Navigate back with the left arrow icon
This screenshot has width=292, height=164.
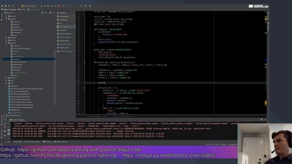click(x=13, y=6)
